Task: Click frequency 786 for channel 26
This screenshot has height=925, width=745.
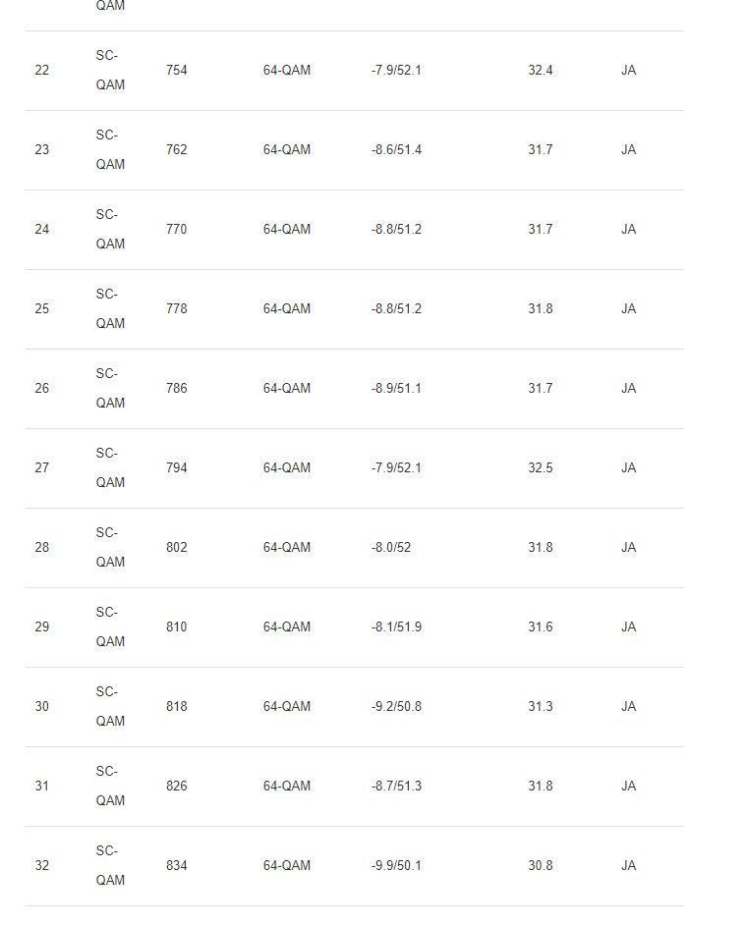Action: pos(177,389)
